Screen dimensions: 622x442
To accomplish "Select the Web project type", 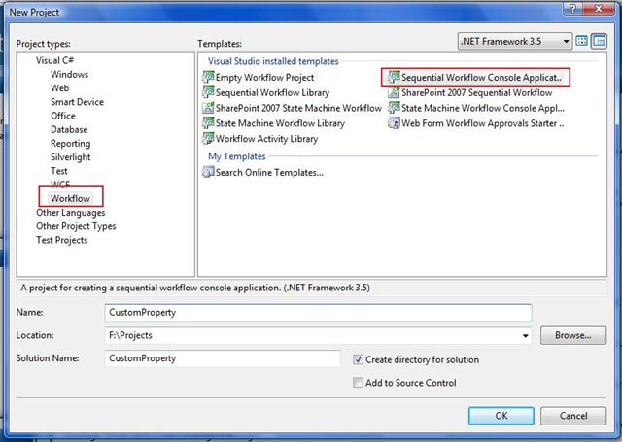I will [x=60, y=88].
